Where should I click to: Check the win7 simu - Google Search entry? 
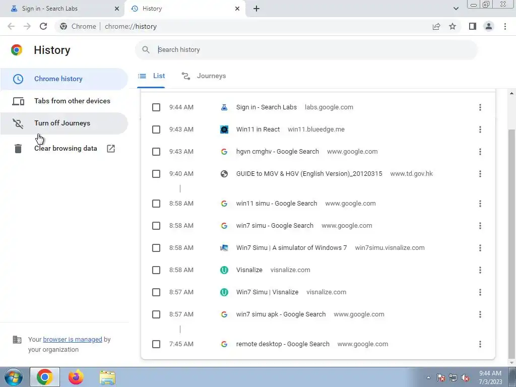(x=156, y=226)
